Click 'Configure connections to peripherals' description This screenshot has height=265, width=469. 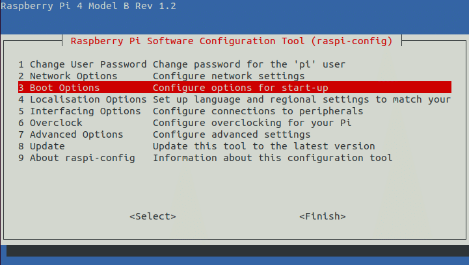coord(258,111)
